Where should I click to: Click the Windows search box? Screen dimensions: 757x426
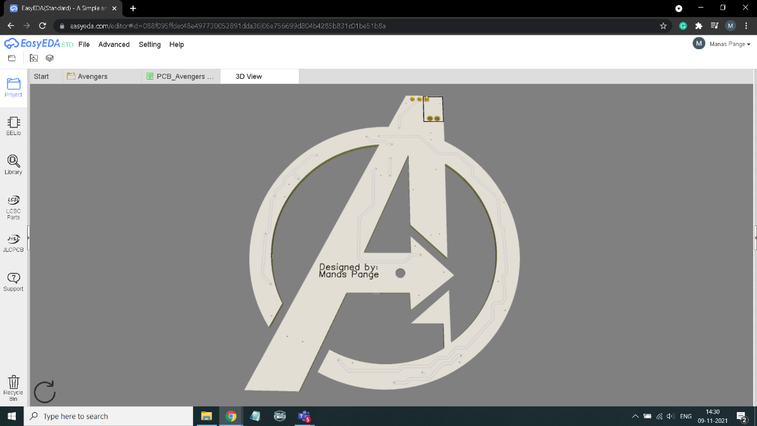pyautogui.click(x=108, y=417)
